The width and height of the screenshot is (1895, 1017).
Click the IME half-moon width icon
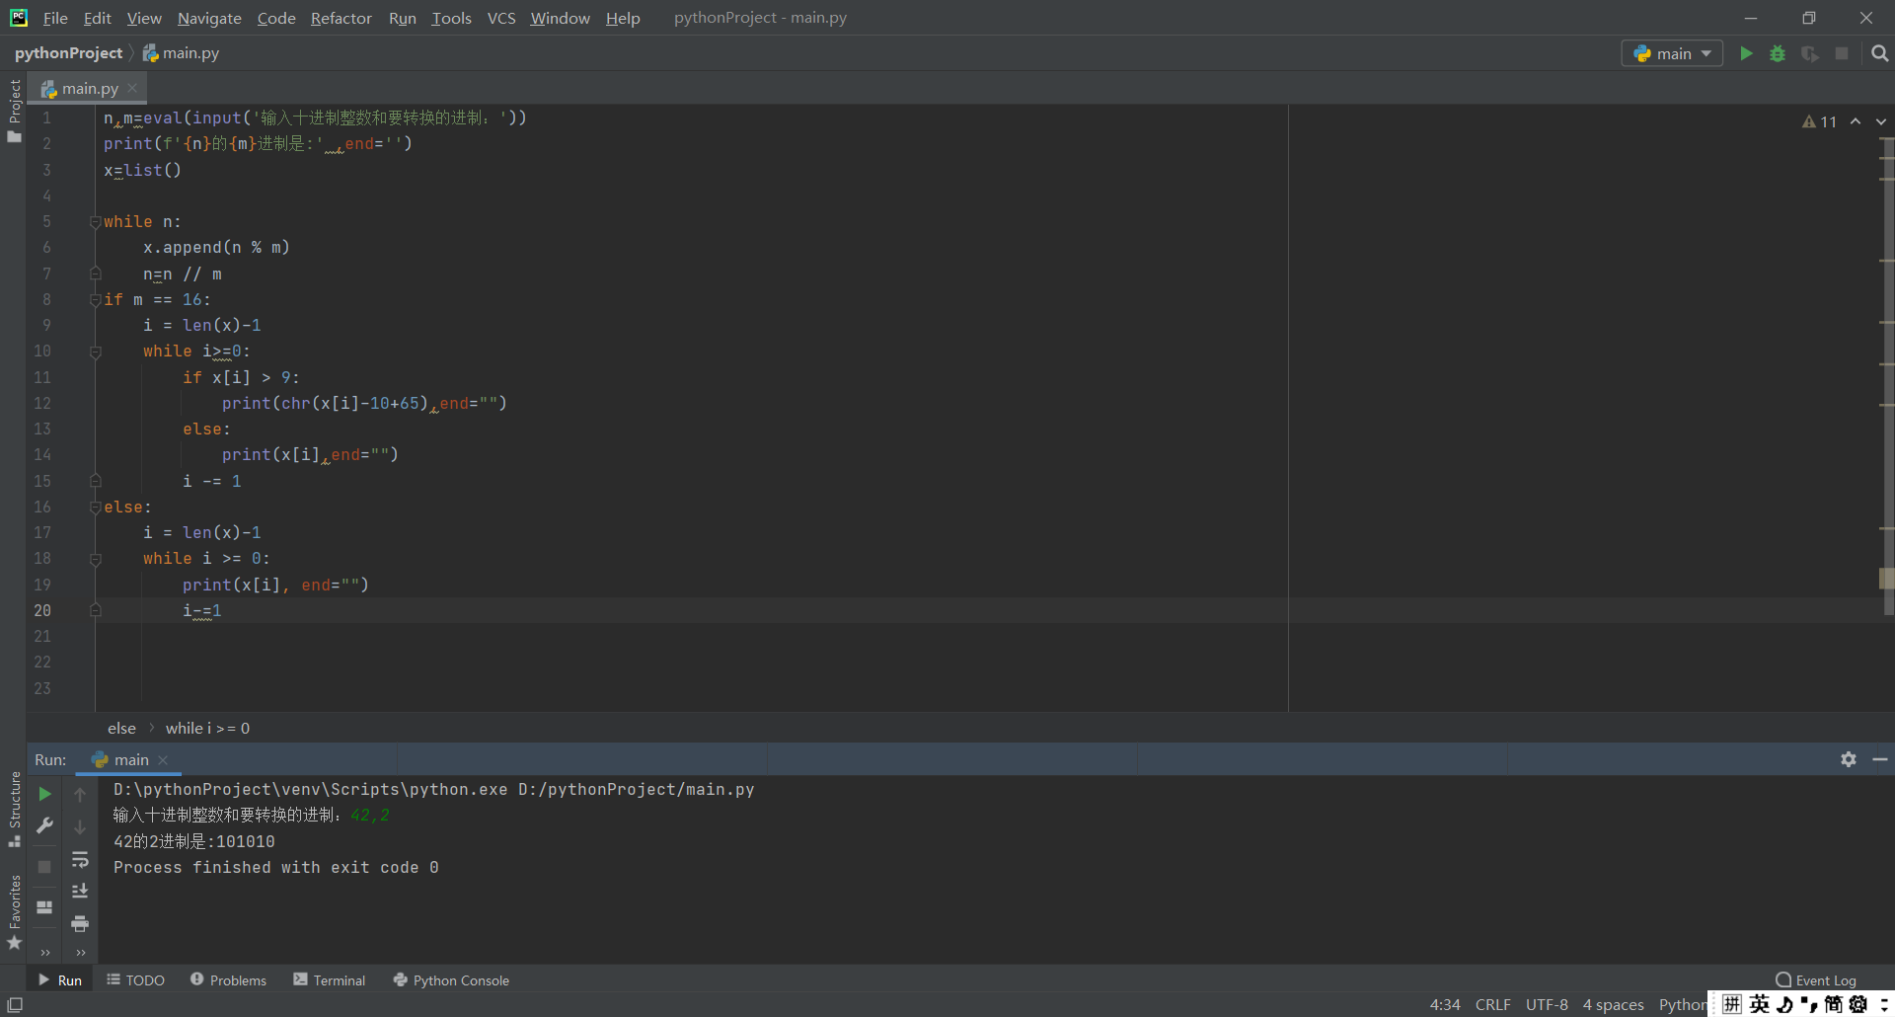click(1784, 1004)
